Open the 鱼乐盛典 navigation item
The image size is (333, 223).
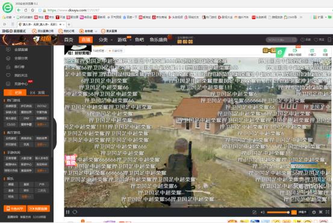click(158, 40)
